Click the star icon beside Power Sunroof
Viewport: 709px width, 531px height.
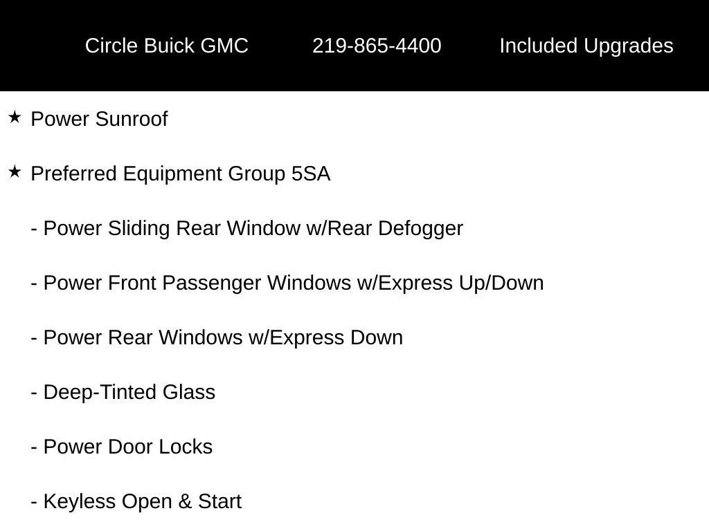(x=15, y=118)
